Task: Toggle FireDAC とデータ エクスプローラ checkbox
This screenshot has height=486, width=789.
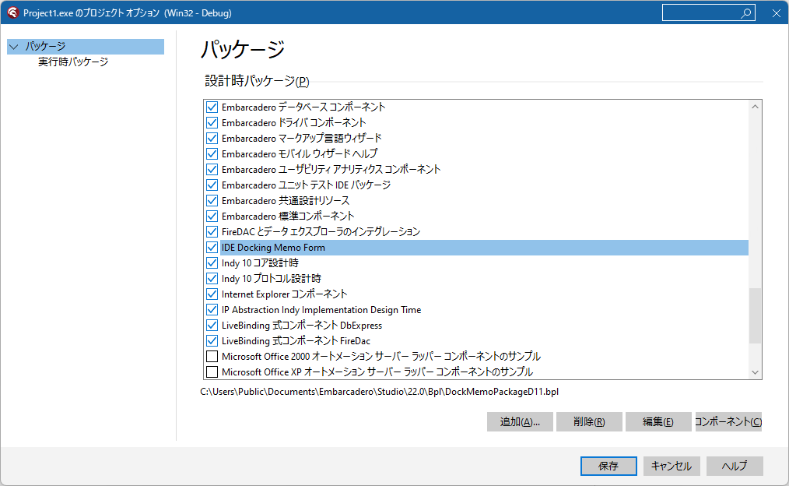Action: point(212,232)
